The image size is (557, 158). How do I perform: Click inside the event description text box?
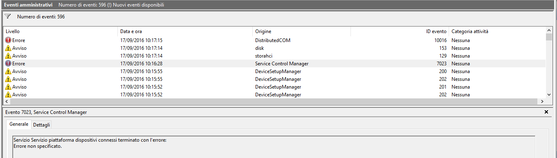[273, 147]
